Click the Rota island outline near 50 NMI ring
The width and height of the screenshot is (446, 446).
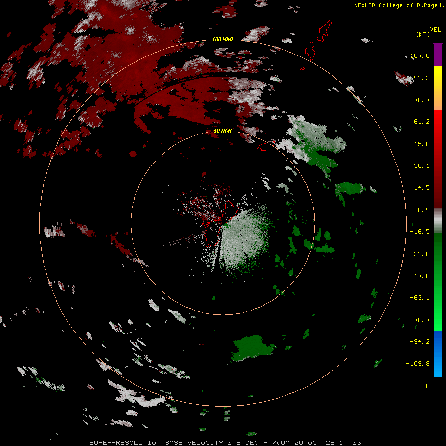tap(265, 146)
